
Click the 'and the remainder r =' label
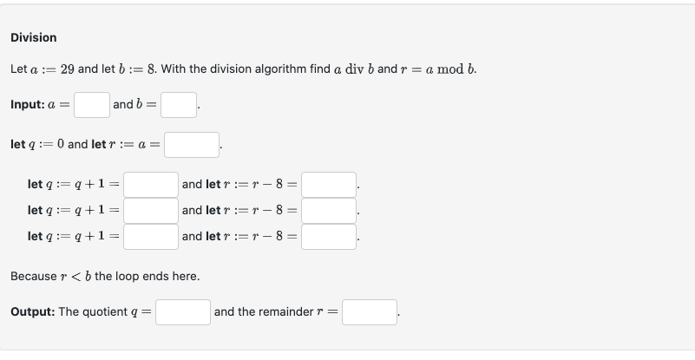click(x=276, y=312)
